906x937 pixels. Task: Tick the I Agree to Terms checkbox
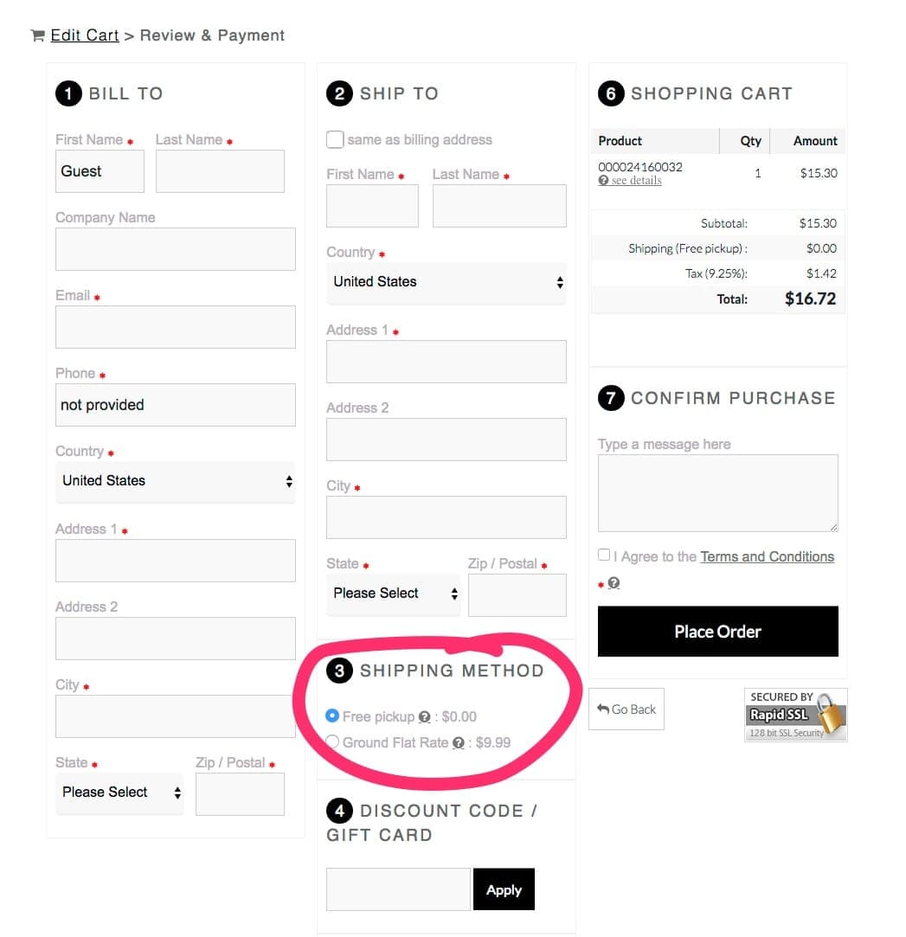pos(604,555)
